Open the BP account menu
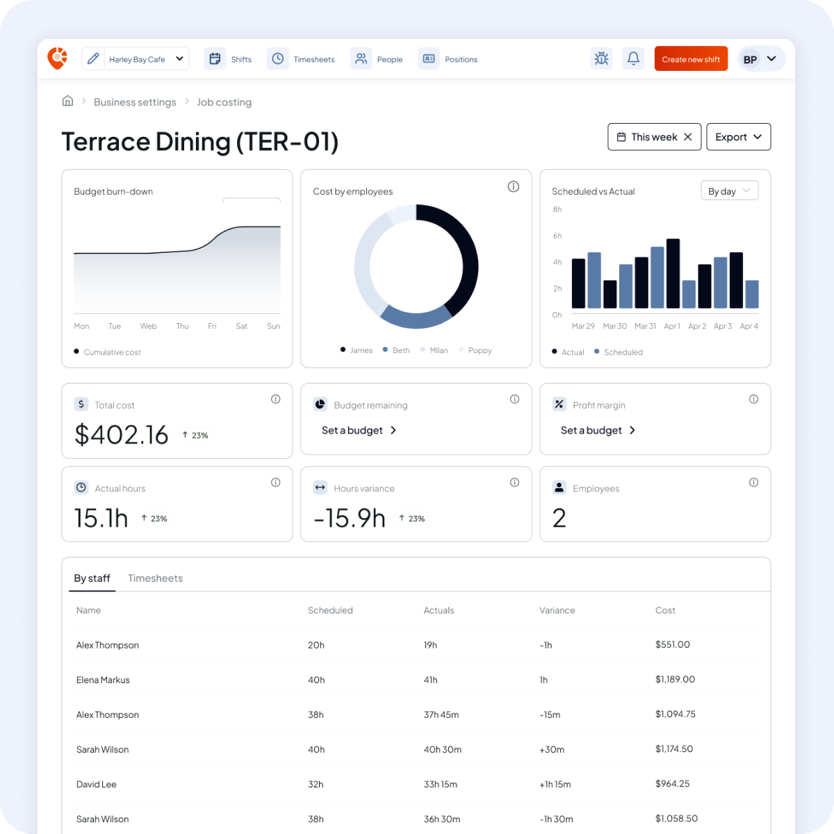 (761, 58)
